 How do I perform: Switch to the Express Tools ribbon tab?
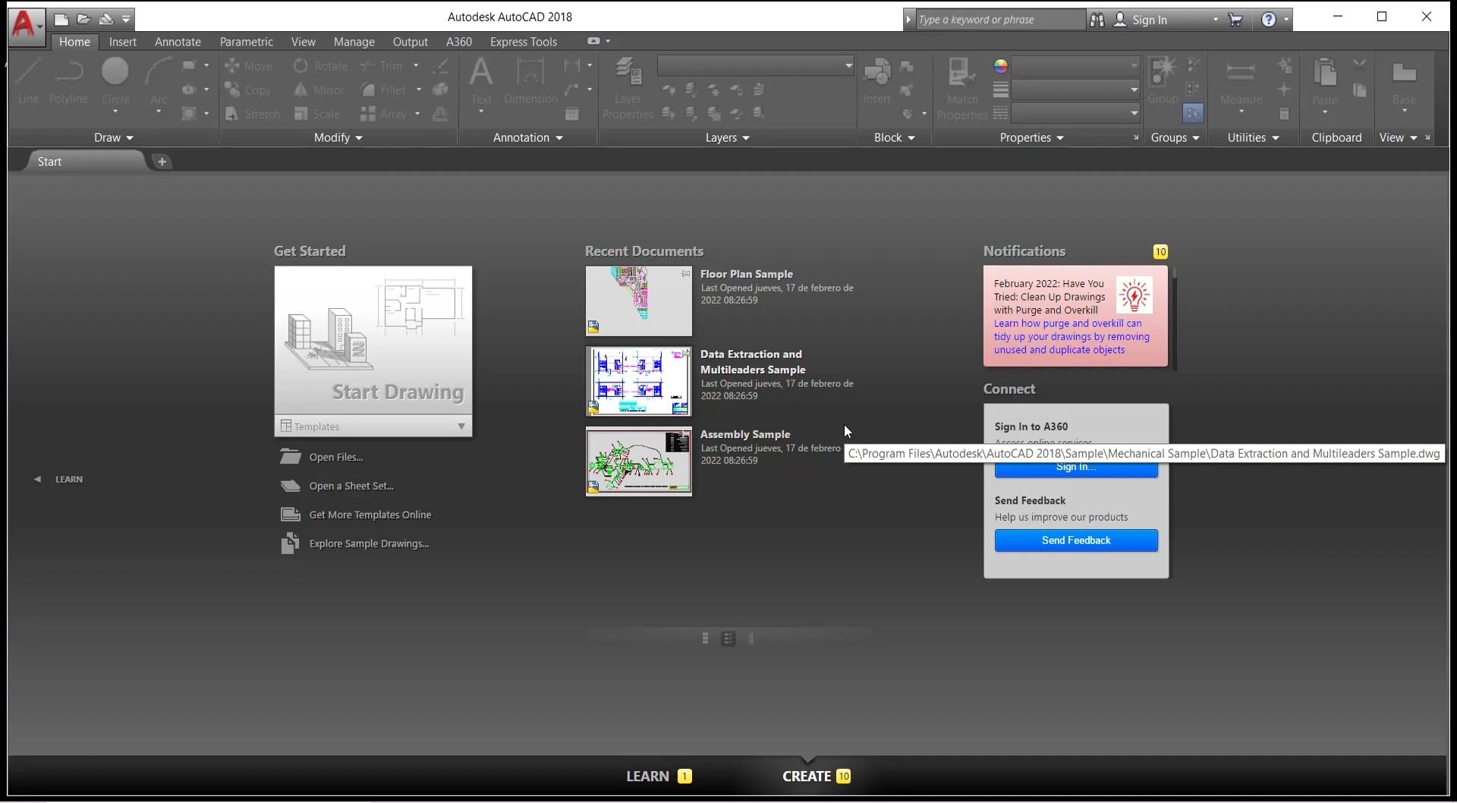[x=524, y=42]
